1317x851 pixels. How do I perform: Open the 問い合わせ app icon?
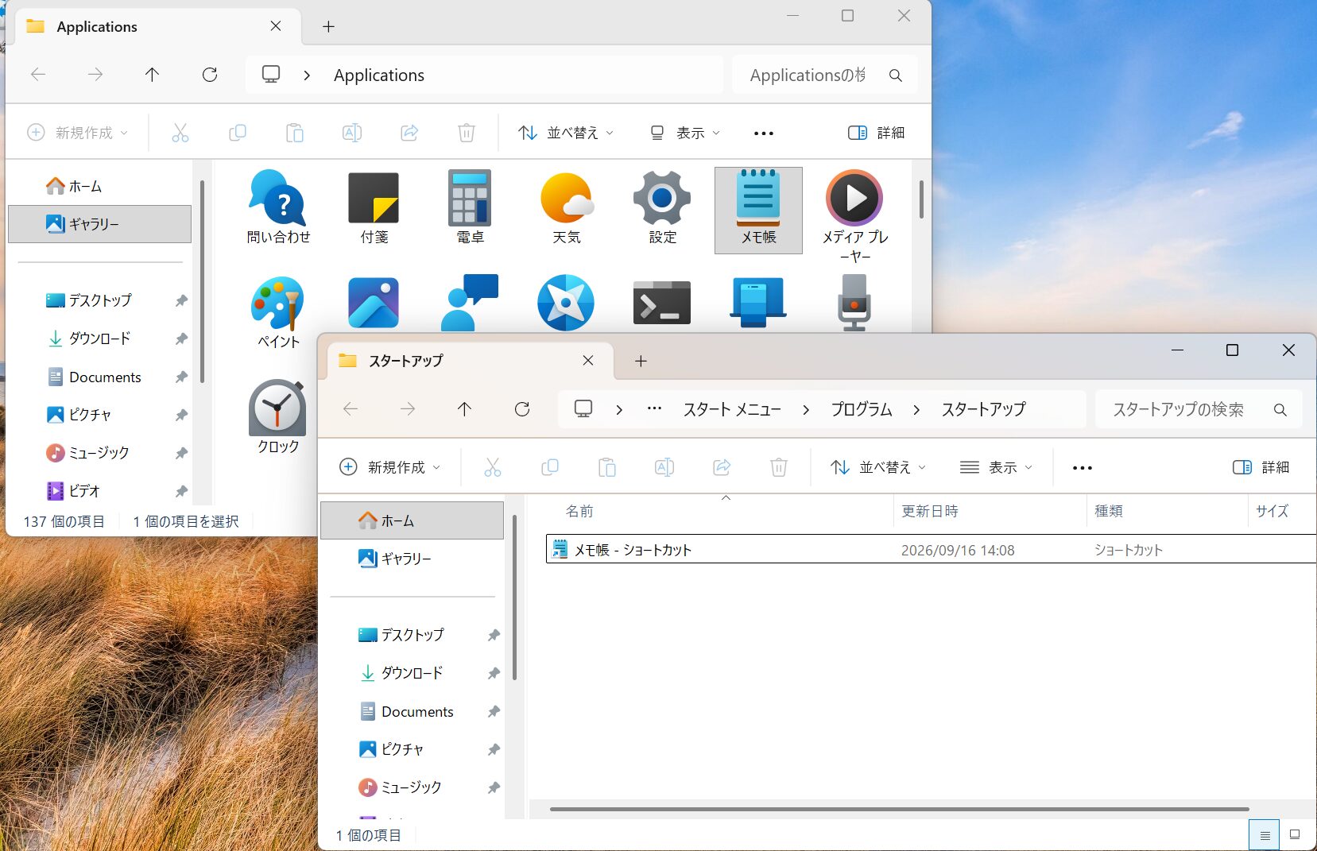coord(278,207)
